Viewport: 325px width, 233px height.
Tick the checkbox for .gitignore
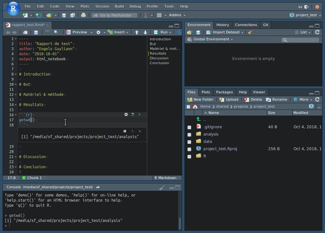(x=189, y=127)
